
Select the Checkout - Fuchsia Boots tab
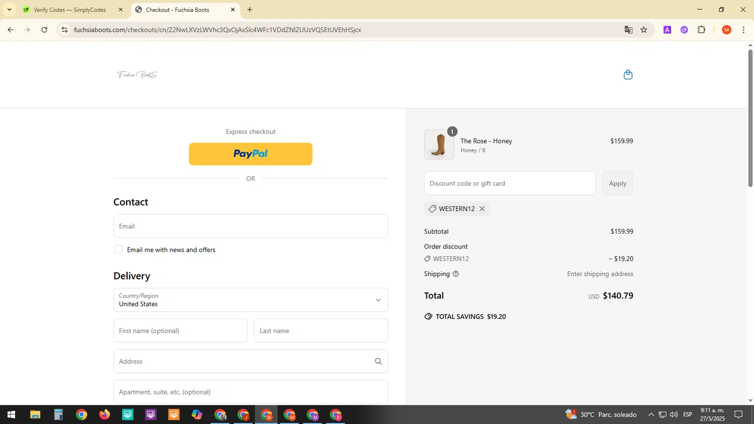[177, 10]
